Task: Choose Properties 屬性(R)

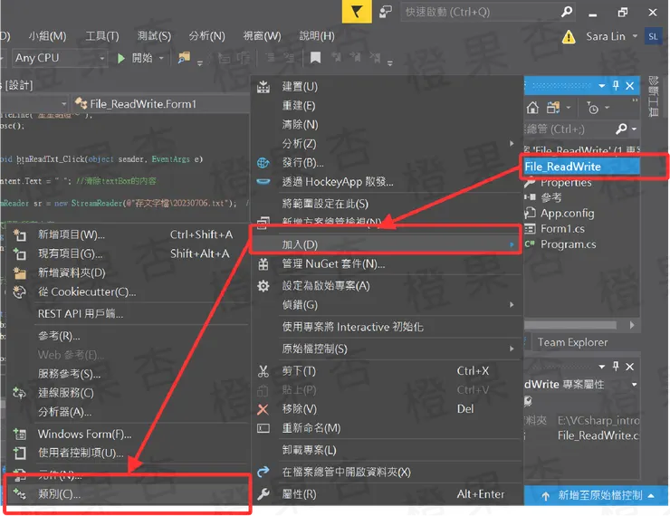Action: [387, 494]
